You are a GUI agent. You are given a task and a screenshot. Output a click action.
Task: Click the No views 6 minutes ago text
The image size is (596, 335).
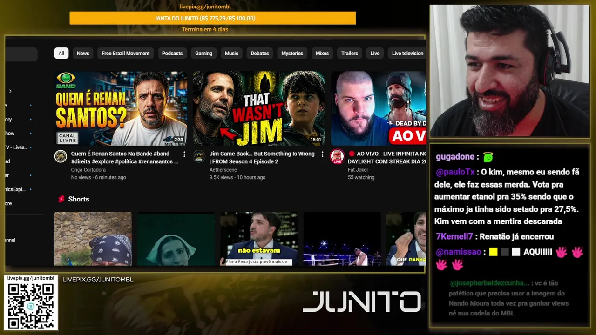pos(98,177)
